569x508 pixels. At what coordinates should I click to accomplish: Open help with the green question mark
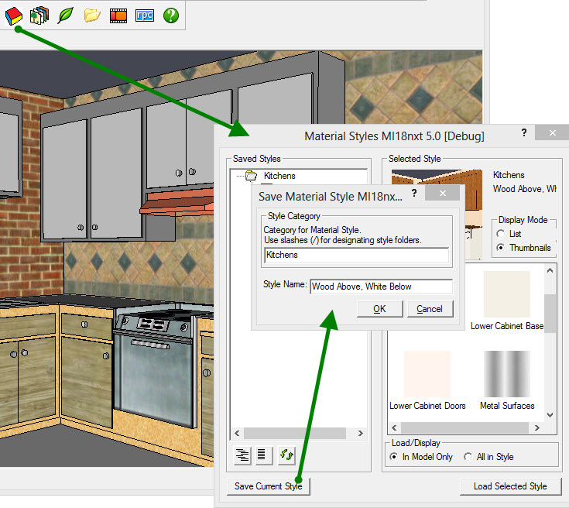coord(171,15)
